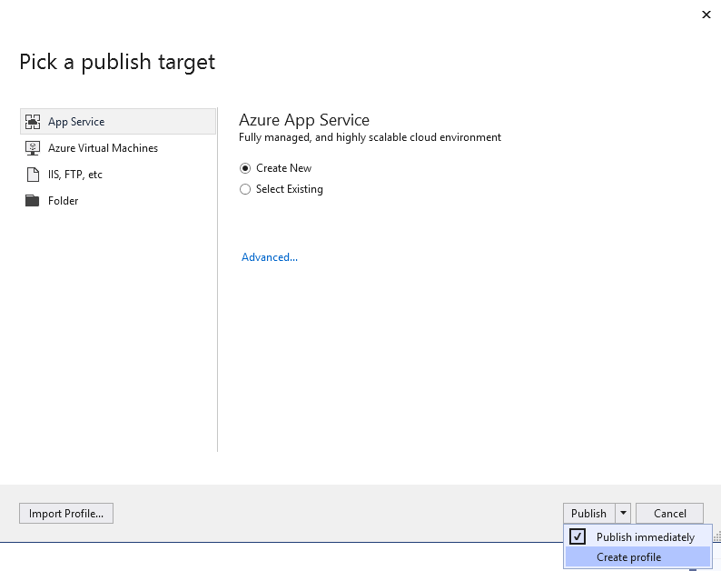
Task: Click the Import Profile... button
Action: 66,514
